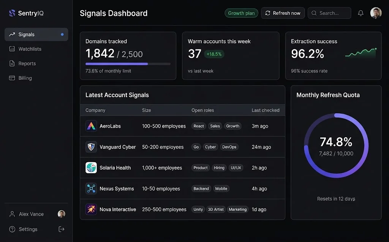Open the Watchlists sidebar item
Screen dimensions: 389x242
pos(36,49)
